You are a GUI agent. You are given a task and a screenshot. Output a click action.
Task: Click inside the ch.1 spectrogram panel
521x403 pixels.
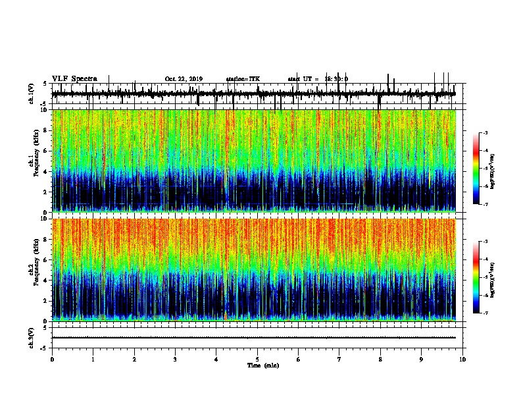pos(253,161)
